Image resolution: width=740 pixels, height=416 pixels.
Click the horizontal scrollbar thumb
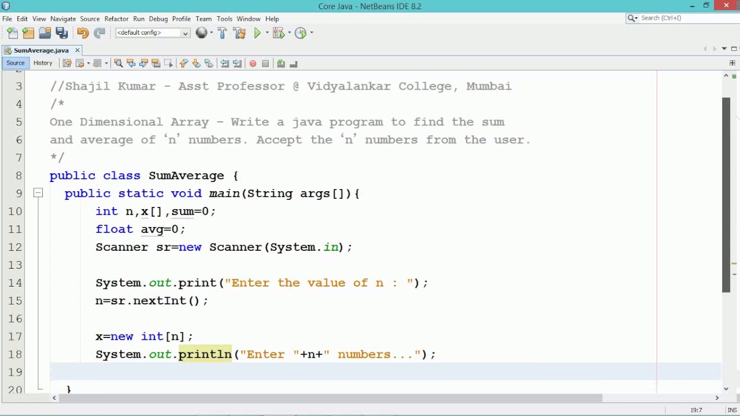(332, 398)
